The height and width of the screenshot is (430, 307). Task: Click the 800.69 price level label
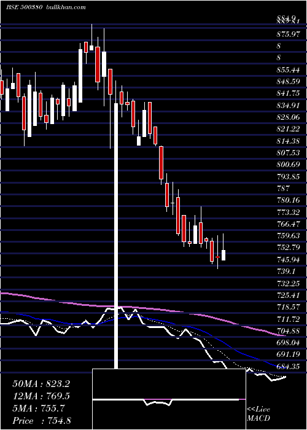point(288,165)
